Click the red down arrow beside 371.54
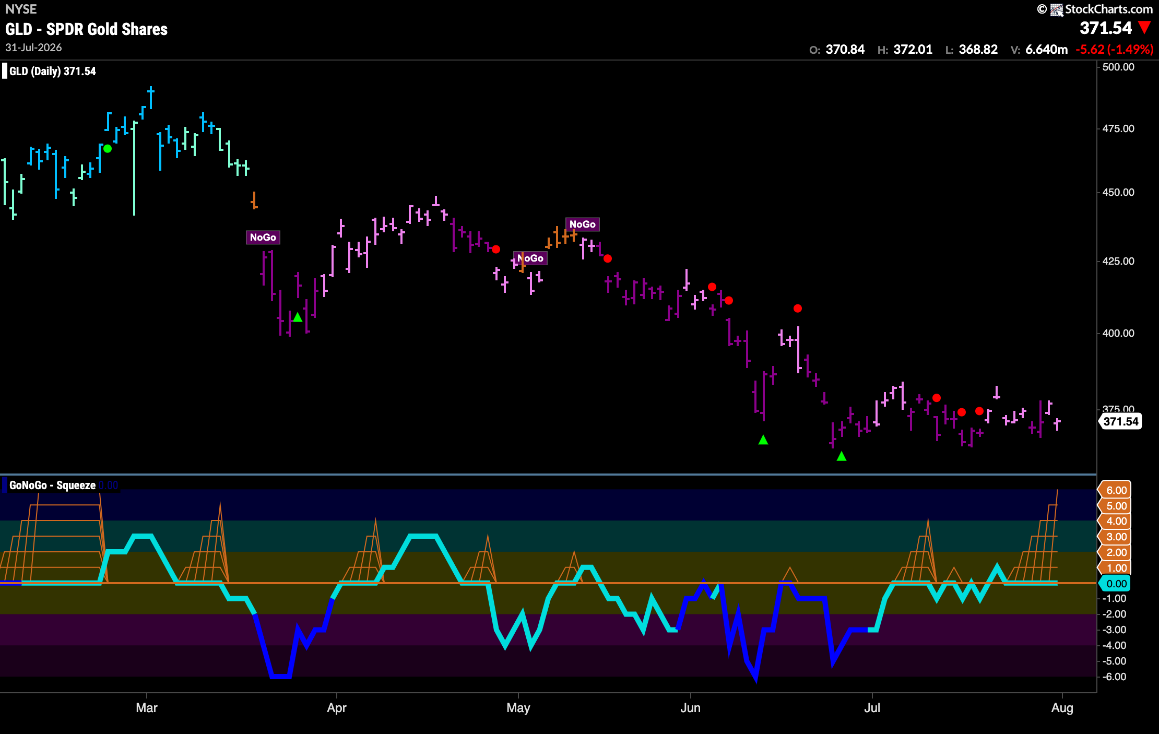 point(1145,27)
